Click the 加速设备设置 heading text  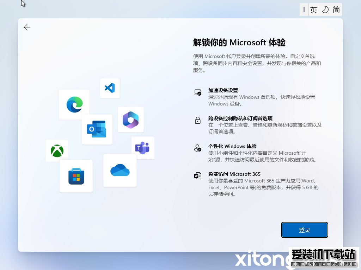tap(223, 90)
